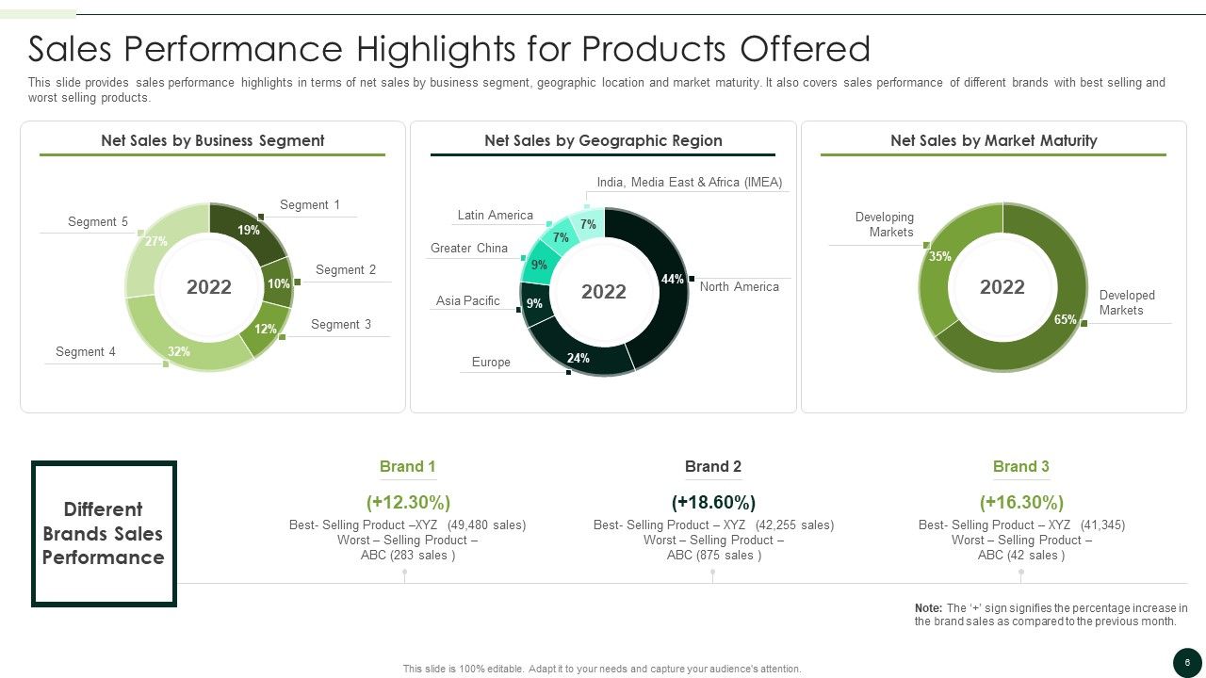The height and width of the screenshot is (678, 1206).
Task: Click the Brand 3 heading
Action: [1021, 466]
